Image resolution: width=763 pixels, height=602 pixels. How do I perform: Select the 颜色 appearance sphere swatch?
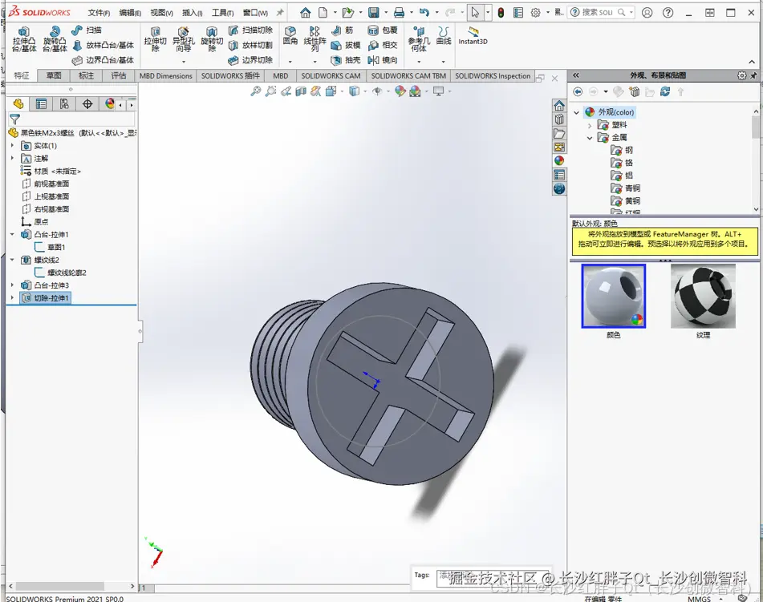[x=614, y=297]
